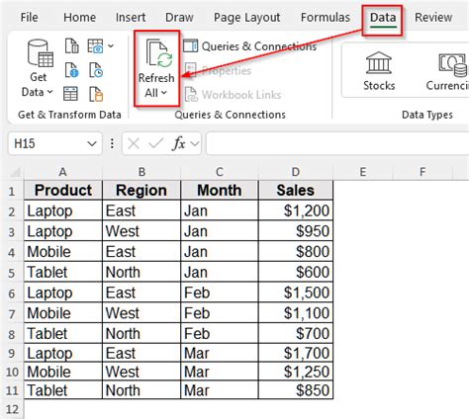
Task: Select the $1,700 sales cell
Action: tap(296, 353)
